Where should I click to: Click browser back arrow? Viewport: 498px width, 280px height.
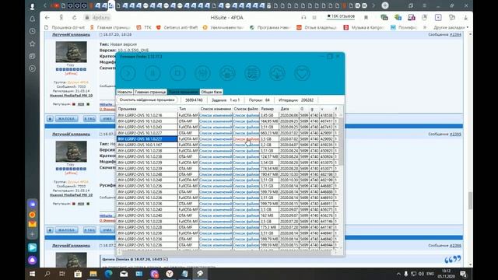click(47, 18)
